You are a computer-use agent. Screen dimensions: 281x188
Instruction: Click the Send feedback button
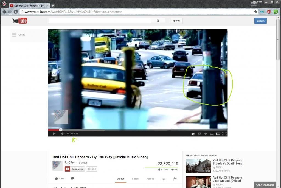[x=265, y=185]
